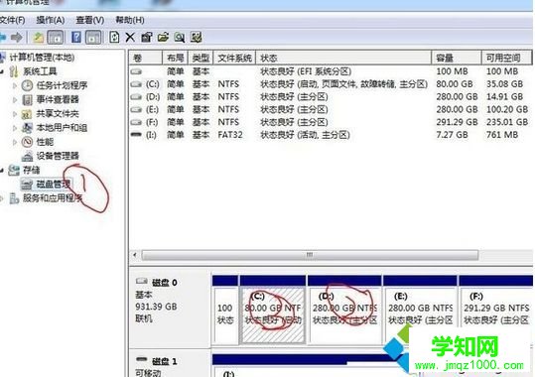Sort by the 文件系统 column header
Image resolution: width=535 pixels, height=377 pixels.
234,58
